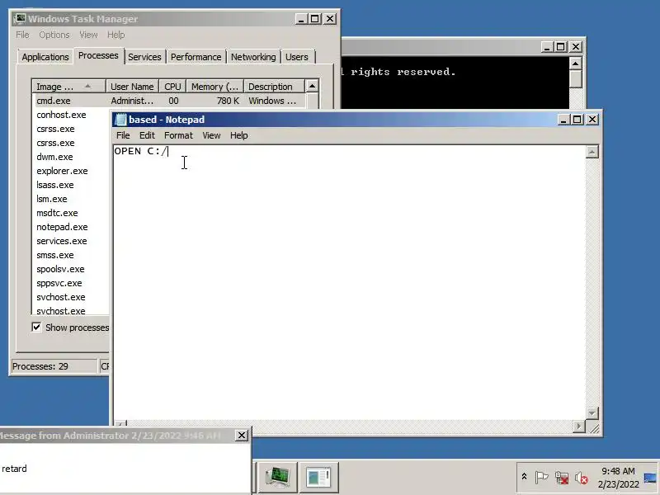Open Notepad Help menu

tap(238, 135)
